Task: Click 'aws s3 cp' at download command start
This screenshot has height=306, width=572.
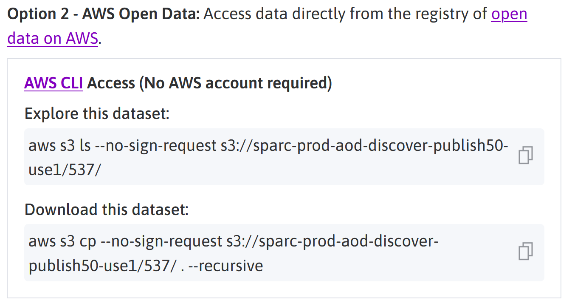Action: point(62,241)
